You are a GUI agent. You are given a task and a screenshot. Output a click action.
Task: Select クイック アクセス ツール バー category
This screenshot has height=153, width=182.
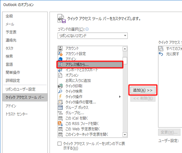click(25, 97)
